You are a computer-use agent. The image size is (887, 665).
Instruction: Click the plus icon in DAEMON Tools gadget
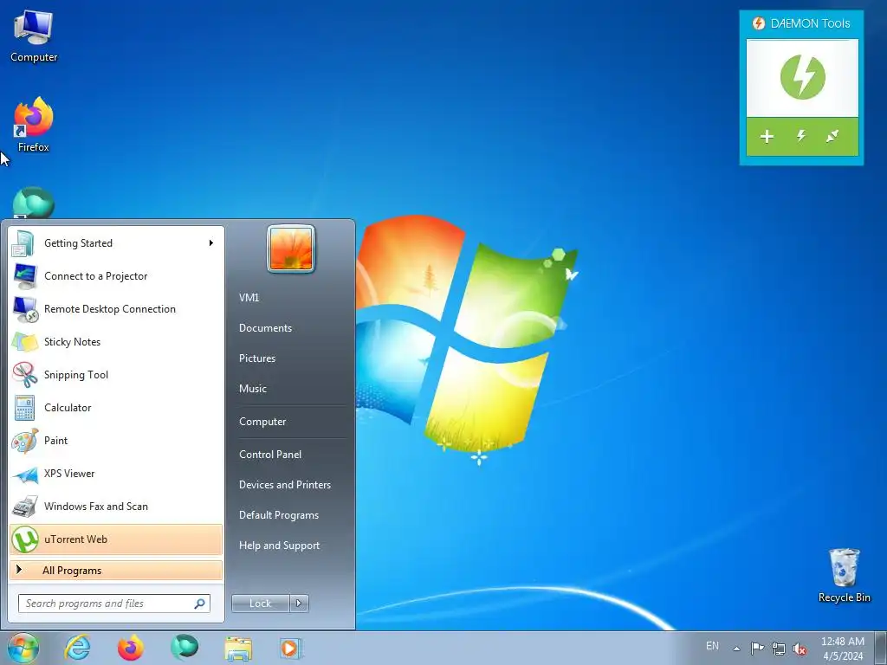pyautogui.click(x=767, y=136)
